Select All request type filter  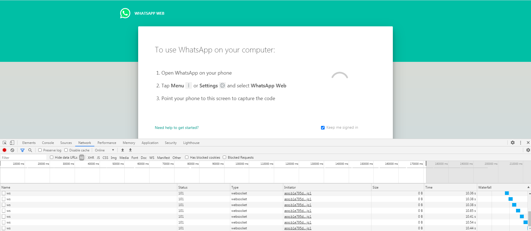tap(82, 158)
